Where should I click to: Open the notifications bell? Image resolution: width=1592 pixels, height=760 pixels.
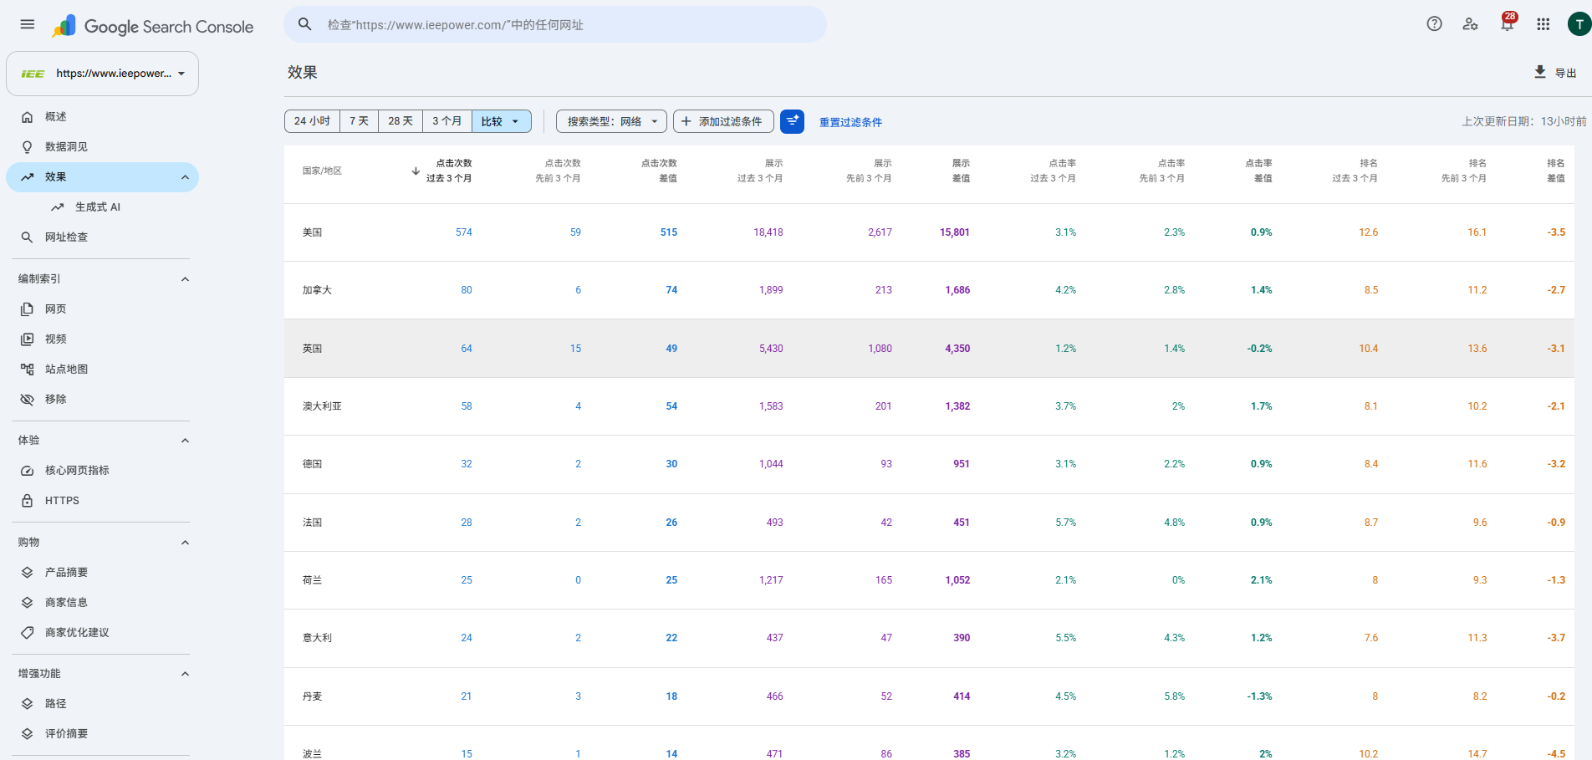[x=1507, y=24]
